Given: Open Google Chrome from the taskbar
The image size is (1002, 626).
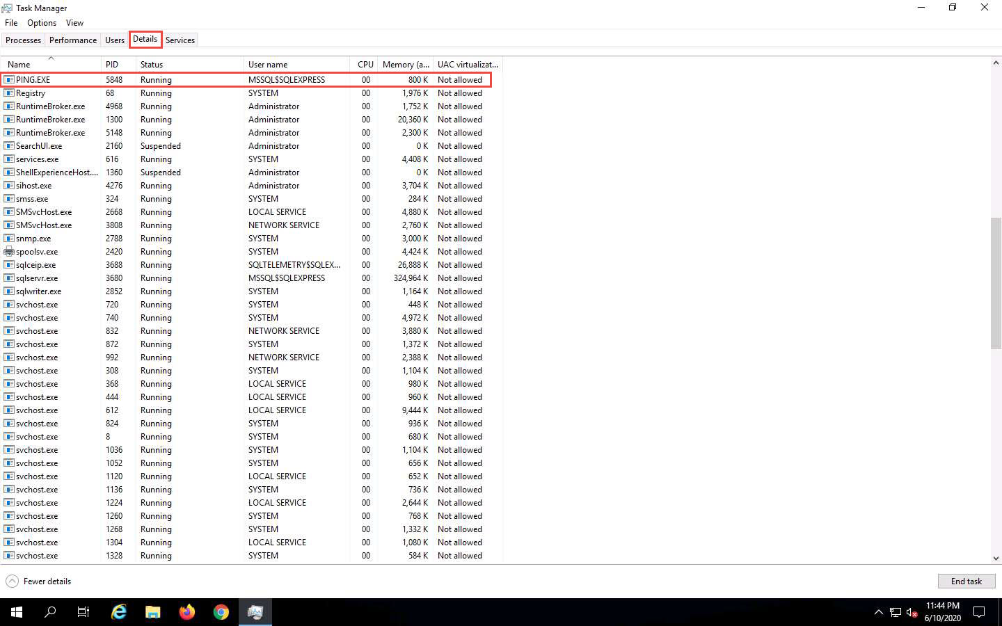Looking at the screenshot, I should click(x=221, y=612).
